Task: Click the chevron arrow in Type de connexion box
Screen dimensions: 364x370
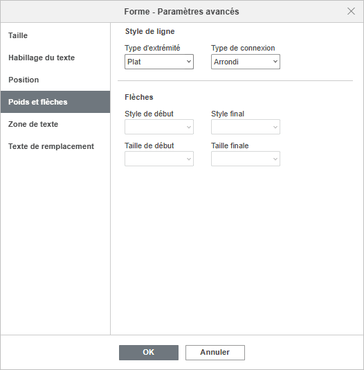Action: (275, 62)
